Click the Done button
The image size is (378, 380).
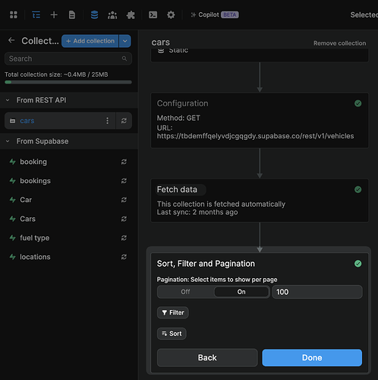point(312,357)
